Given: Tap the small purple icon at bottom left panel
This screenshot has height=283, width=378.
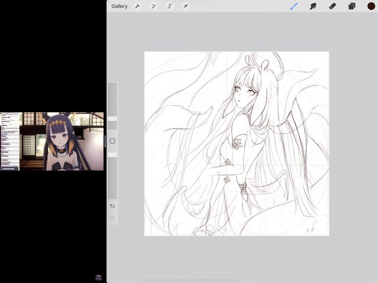Looking at the screenshot, I should (98, 277).
